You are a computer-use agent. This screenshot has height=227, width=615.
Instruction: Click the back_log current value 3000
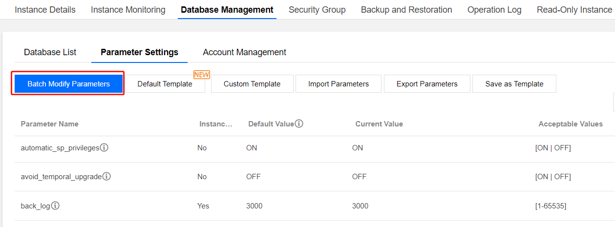(x=360, y=206)
